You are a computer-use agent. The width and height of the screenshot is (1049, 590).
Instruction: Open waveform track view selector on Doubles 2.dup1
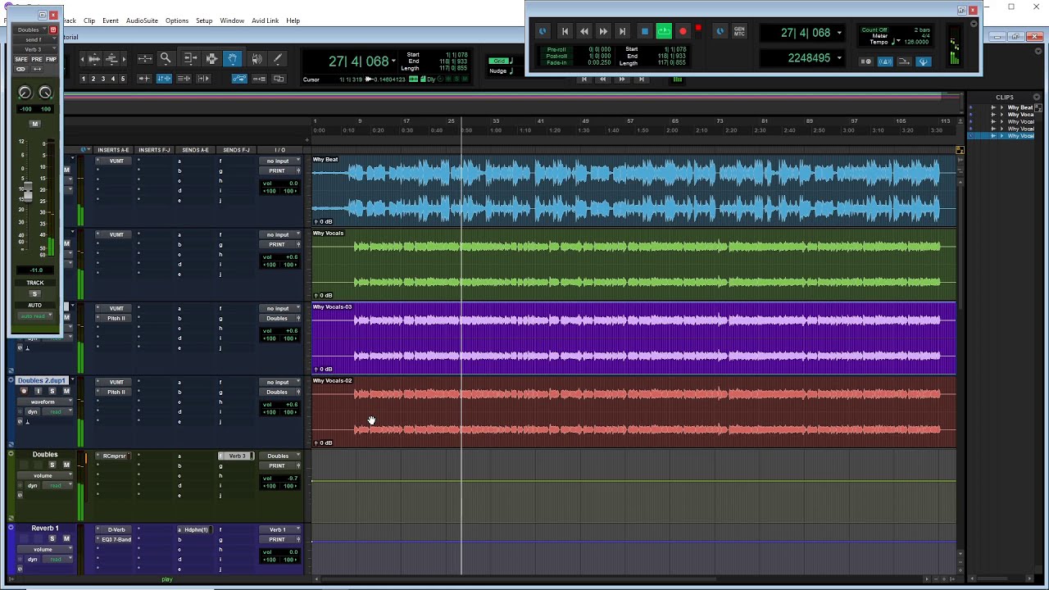click(45, 402)
